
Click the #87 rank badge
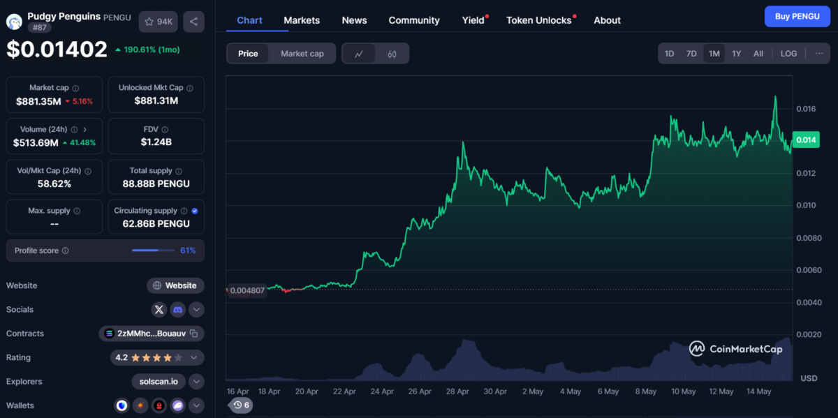point(38,27)
